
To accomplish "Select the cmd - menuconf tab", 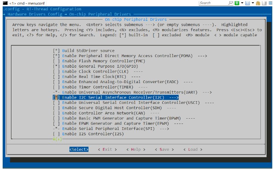I will coord(24,3).
